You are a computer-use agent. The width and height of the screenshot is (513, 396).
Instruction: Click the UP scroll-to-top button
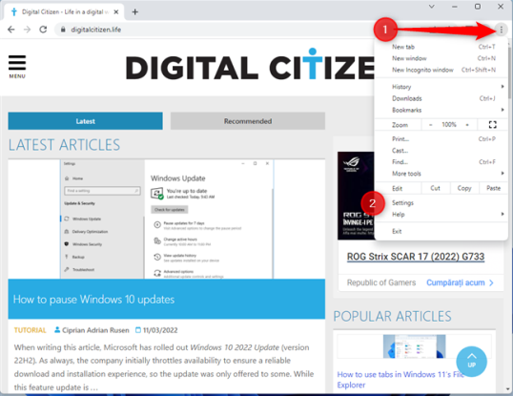click(x=471, y=362)
